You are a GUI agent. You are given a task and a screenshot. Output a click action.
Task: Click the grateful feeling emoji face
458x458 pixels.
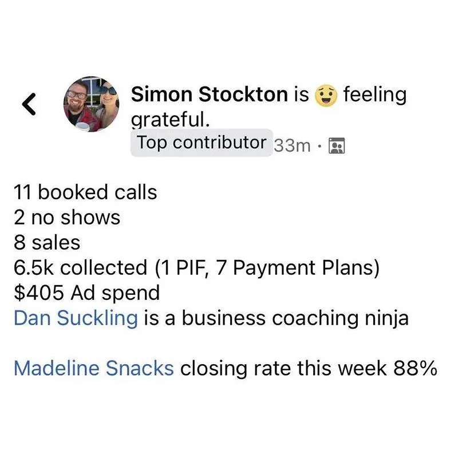coord(326,96)
